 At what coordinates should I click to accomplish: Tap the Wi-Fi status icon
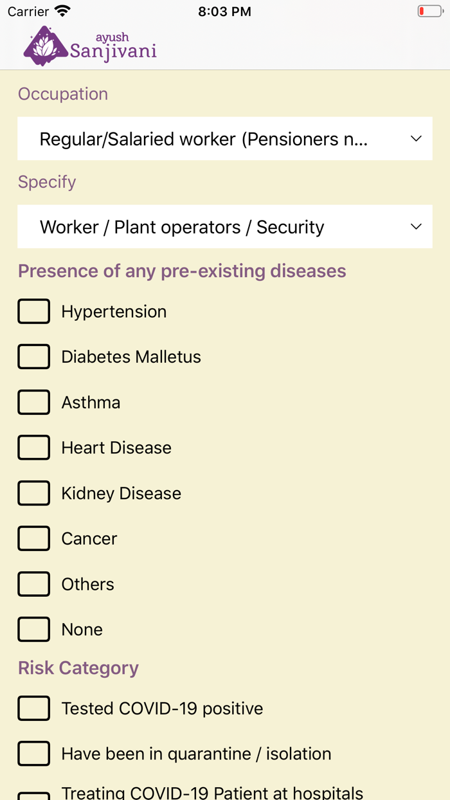coord(62,12)
